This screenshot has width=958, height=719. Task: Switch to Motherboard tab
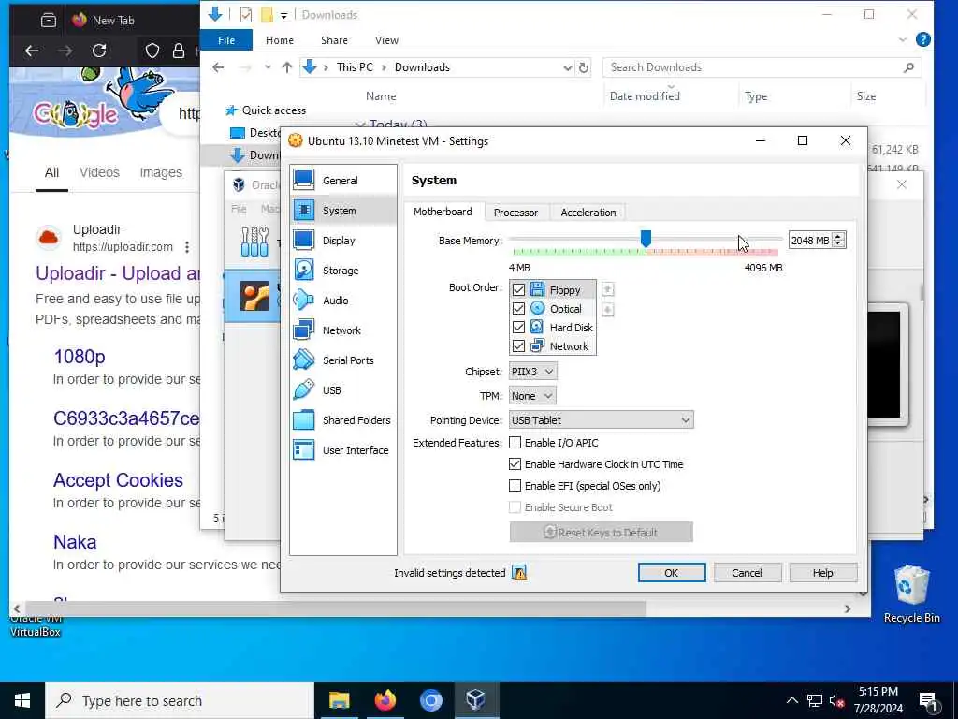click(443, 212)
